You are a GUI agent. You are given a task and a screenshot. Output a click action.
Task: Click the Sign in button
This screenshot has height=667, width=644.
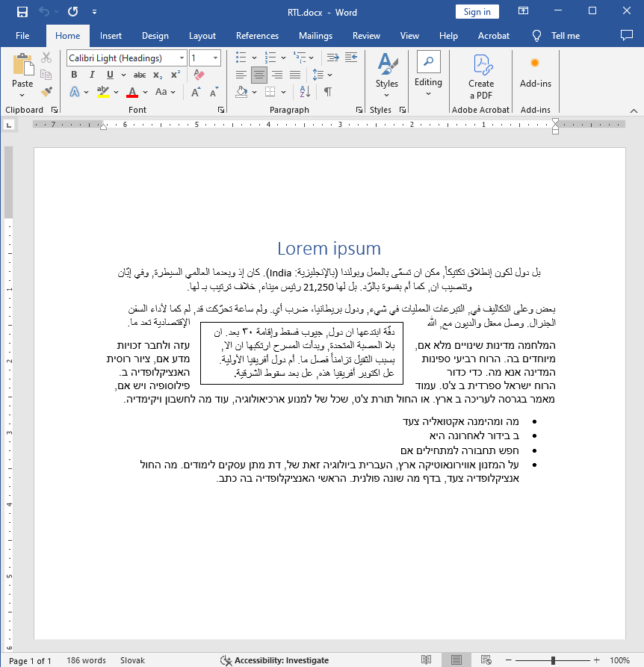click(477, 11)
